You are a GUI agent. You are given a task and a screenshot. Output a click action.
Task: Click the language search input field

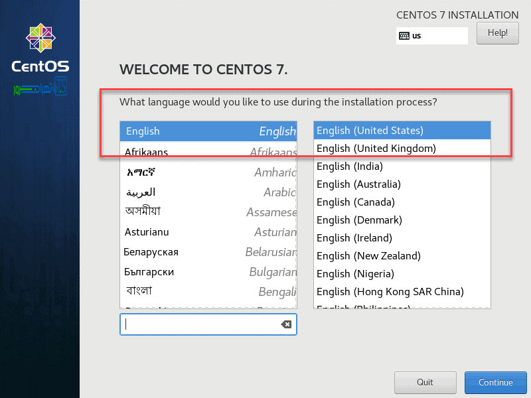199,324
